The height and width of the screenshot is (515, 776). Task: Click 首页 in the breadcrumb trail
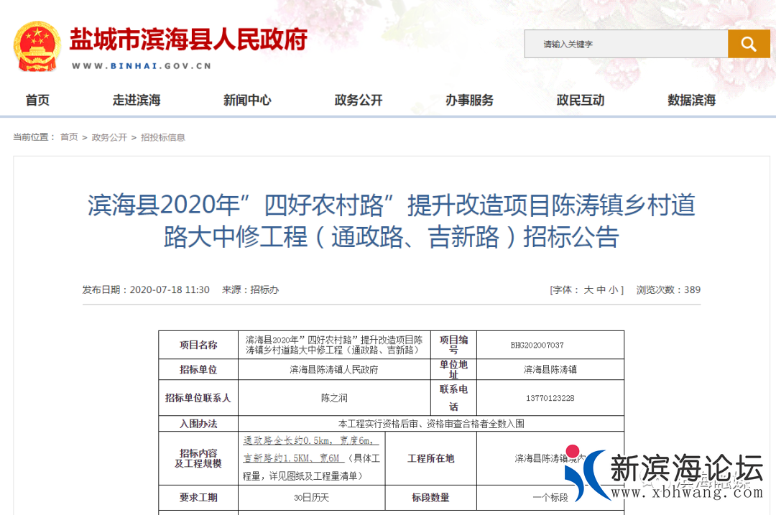point(68,137)
